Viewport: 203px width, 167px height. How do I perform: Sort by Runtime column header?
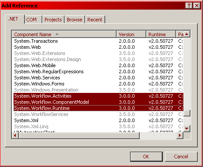(x=161, y=34)
